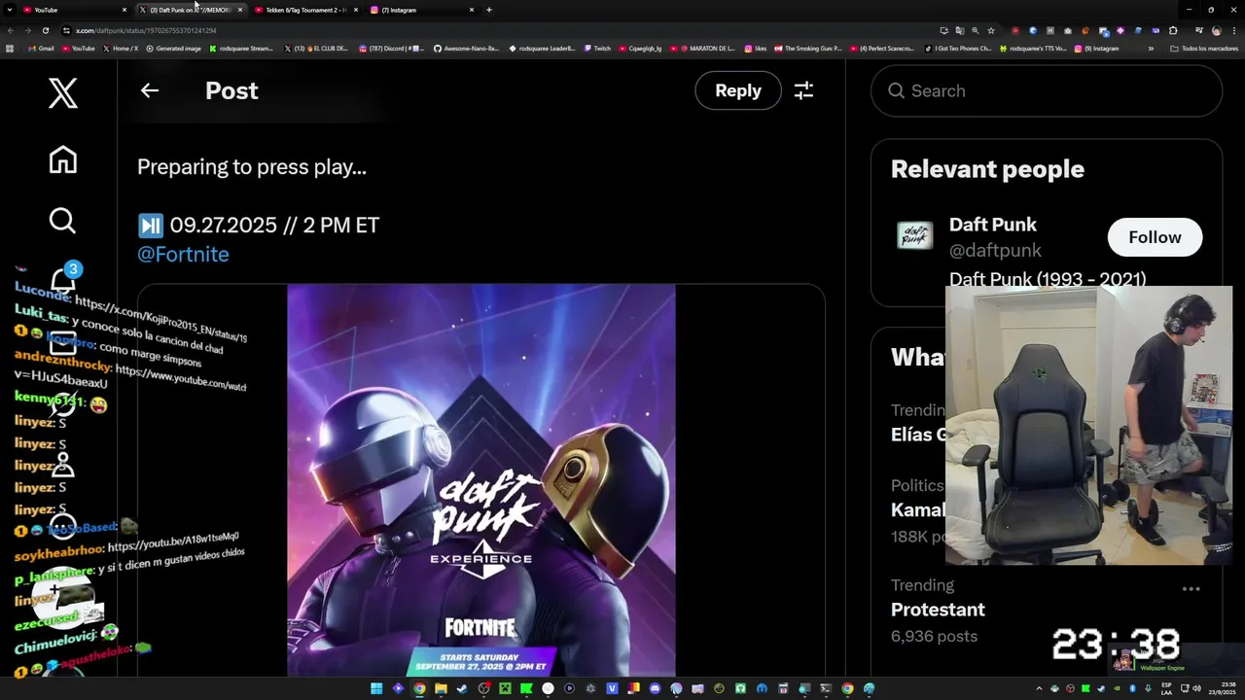This screenshot has width=1245, height=700.
Task: Close the Instagram tab
Action: coord(472,10)
